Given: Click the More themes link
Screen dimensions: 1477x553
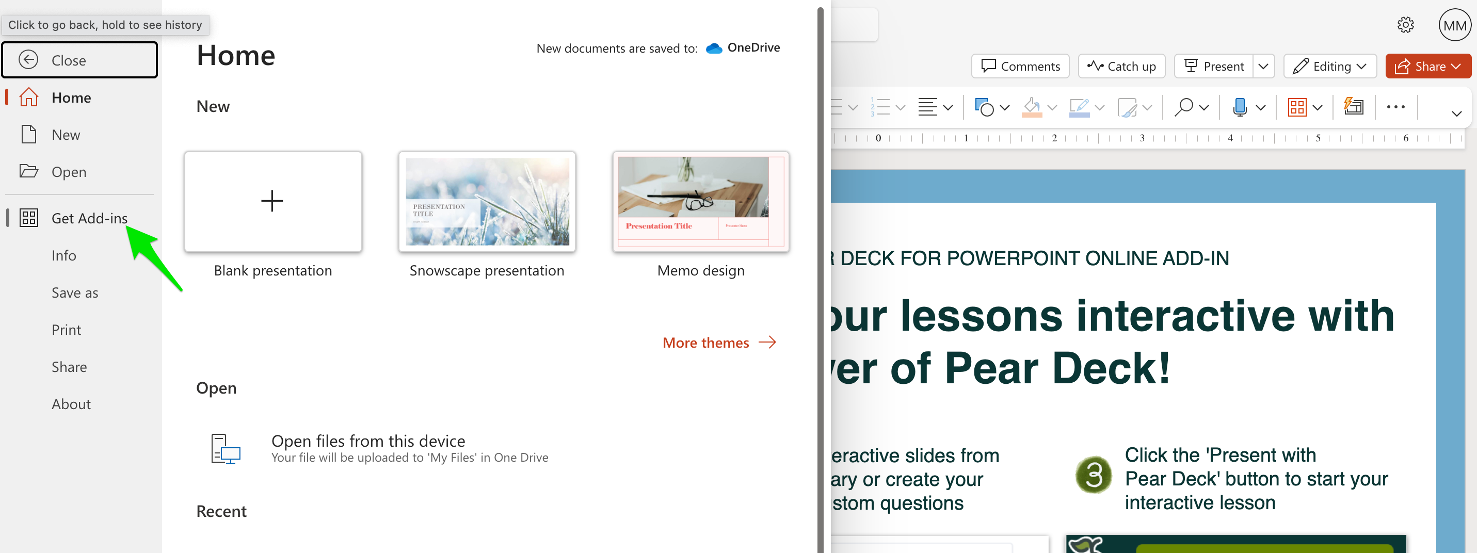Looking at the screenshot, I should 706,342.
